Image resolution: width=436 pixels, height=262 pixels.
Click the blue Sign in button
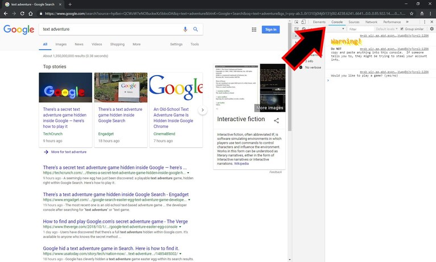(271, 30)
